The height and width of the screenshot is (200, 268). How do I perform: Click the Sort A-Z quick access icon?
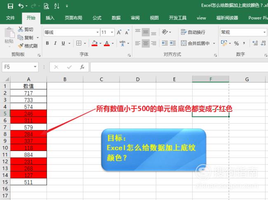click(56, 6)
